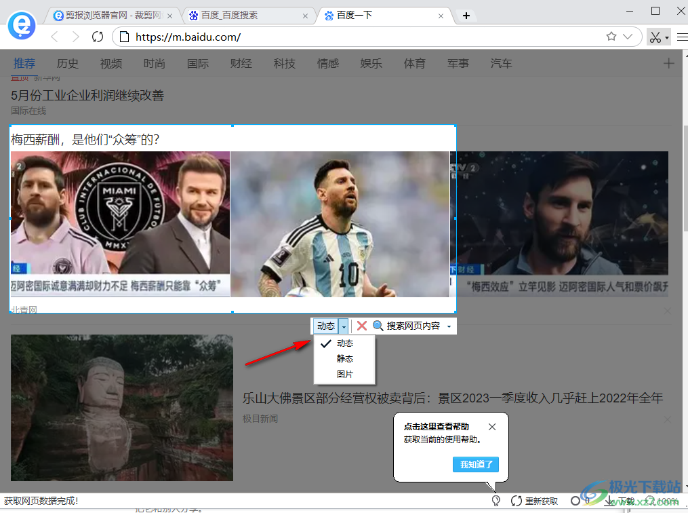Click 重新获取 in the status bar
The height and width of the screenshot is (513, 688).
[535, 501]
